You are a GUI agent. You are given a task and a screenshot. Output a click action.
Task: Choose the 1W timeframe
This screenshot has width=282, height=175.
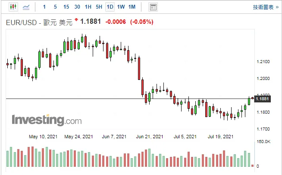[x=121, y=7]
